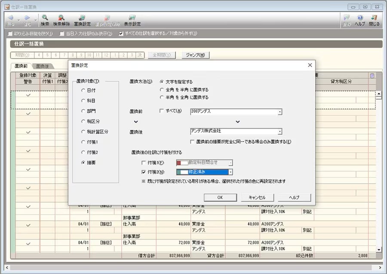Choose 全角 を 半角 に置換する option
The image size is (387, 274).
click(162, 89)
